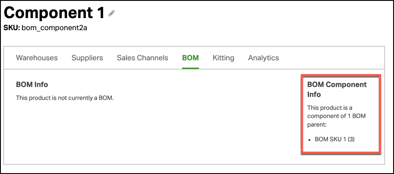Select the Sales Channels tab

point(142,58)
